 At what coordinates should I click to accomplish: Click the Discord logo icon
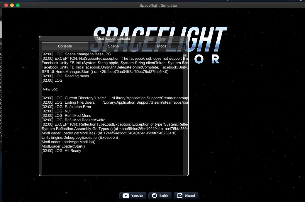click(x=180, y=196)
